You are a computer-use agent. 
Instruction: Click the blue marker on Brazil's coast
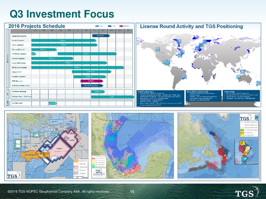click(185, 77)
